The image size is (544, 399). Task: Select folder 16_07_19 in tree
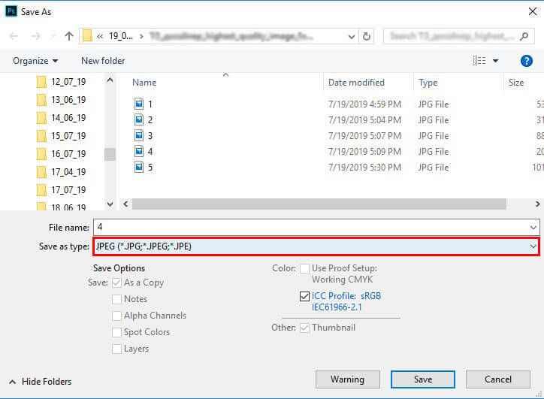point(62,154)
